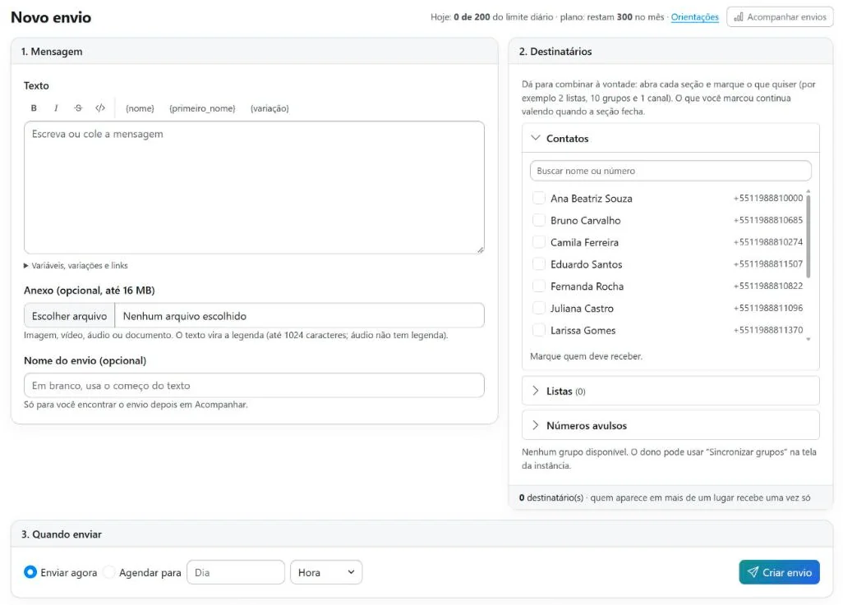
Task: Click the Marque quem deve receber hint
Action: click(586, 356)
